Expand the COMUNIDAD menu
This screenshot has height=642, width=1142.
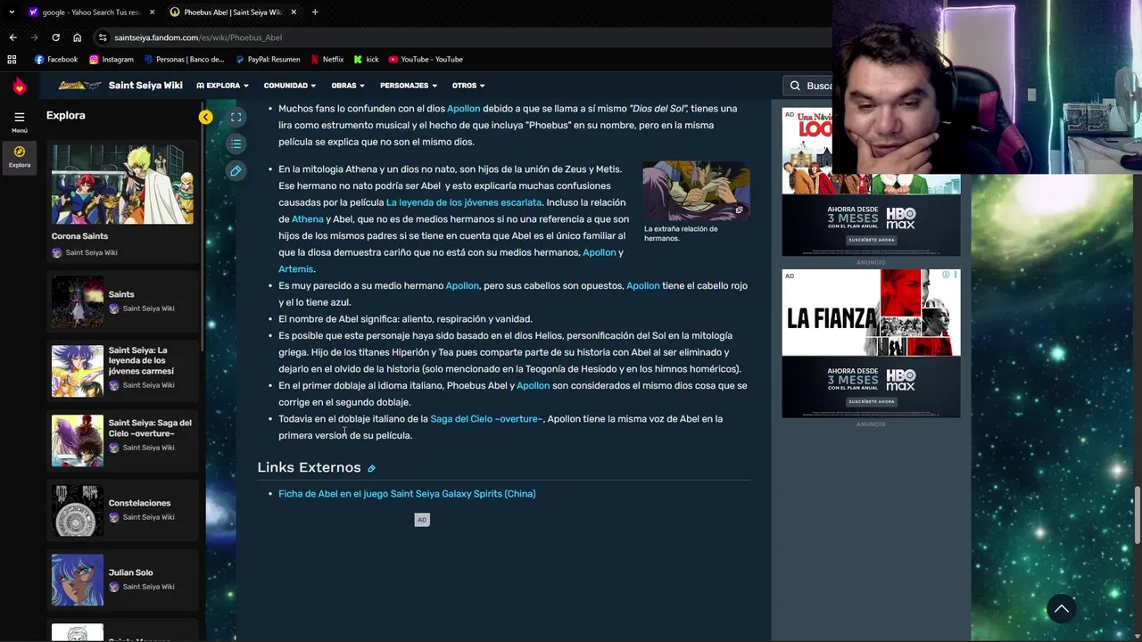(290, 86)
